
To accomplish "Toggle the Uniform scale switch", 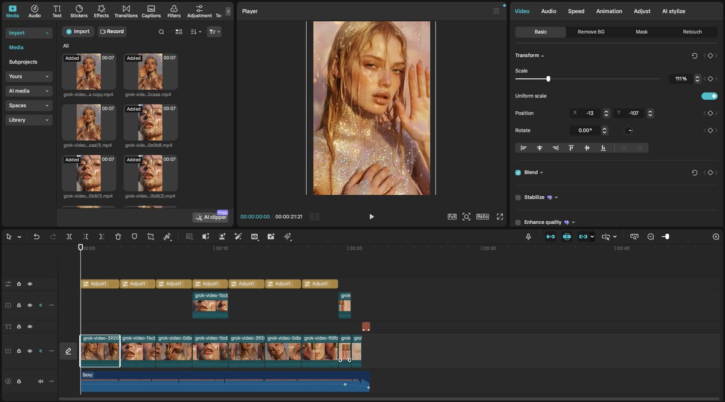I will coord(709,96).
